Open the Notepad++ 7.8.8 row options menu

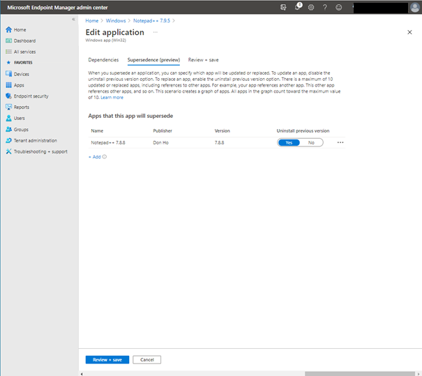point(340,142)
